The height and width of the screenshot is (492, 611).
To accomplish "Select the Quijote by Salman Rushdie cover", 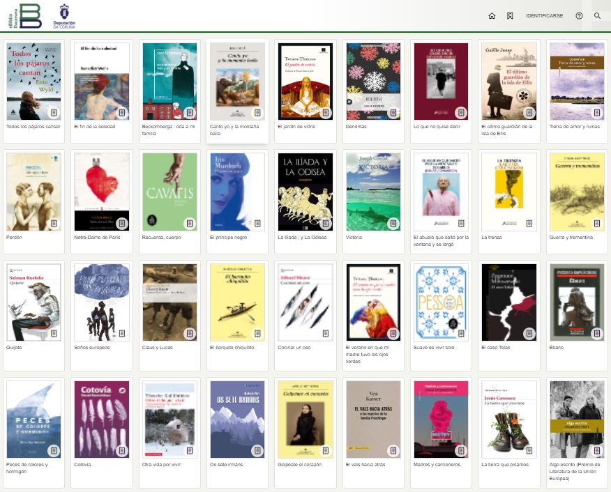I will point(34,302).
